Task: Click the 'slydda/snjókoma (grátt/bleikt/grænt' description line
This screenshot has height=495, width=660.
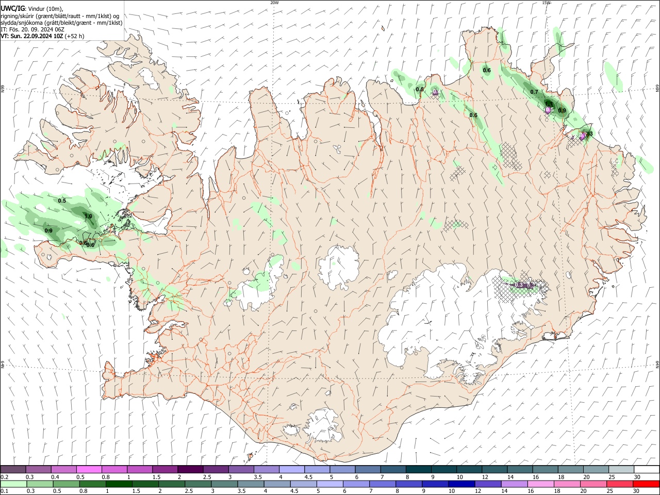Action: (61, 23)
